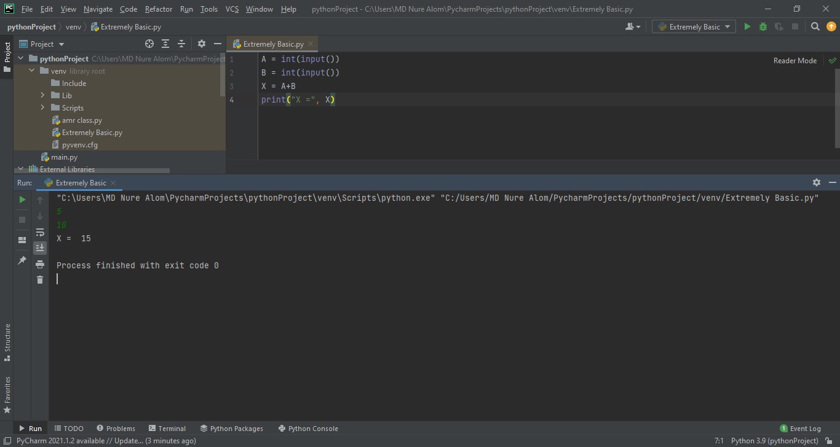The image size is (840, 447).
Task: Toggle scroll to end in console
Action: coord(40,247)
